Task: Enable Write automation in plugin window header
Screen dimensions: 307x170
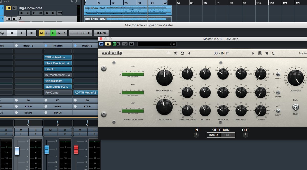Action: tap(118, 44)
